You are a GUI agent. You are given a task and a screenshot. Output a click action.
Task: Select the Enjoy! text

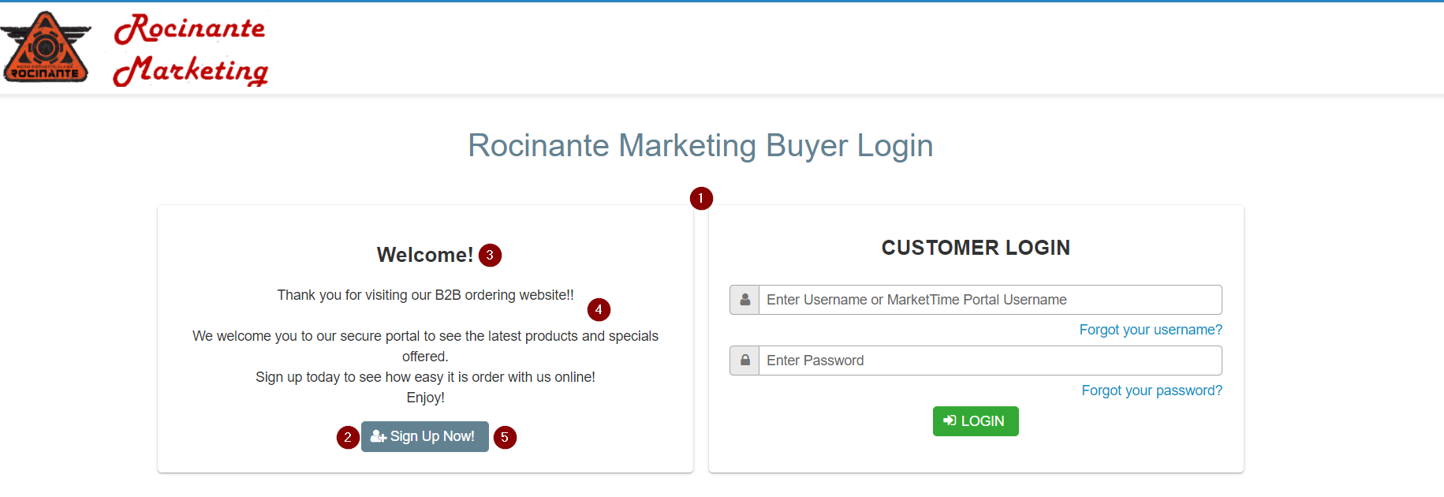426,398
